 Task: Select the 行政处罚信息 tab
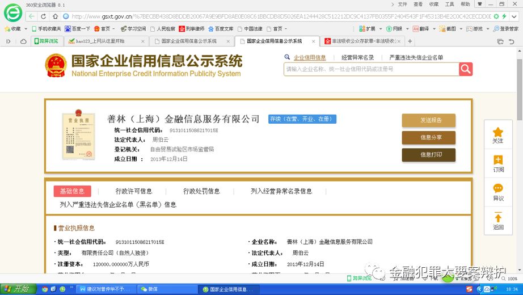pyautogui.click(x=201, y=191)
